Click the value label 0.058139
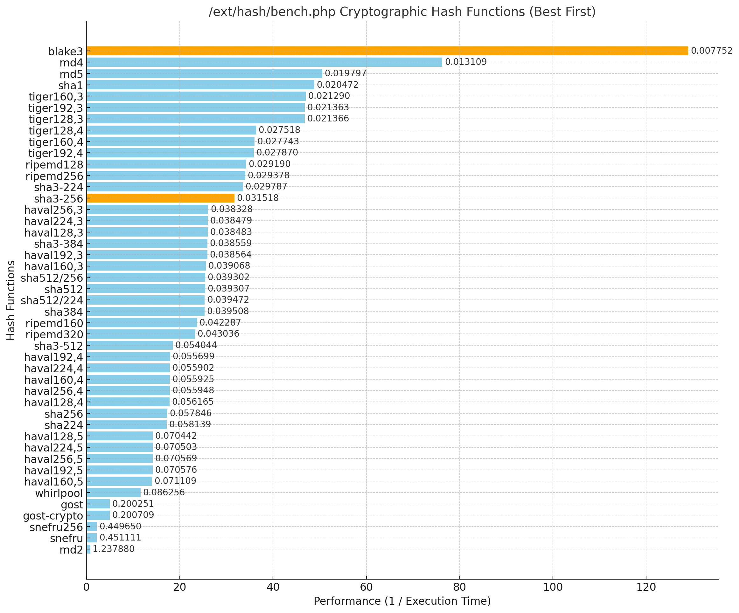739x613 pixels. (190, 424)
